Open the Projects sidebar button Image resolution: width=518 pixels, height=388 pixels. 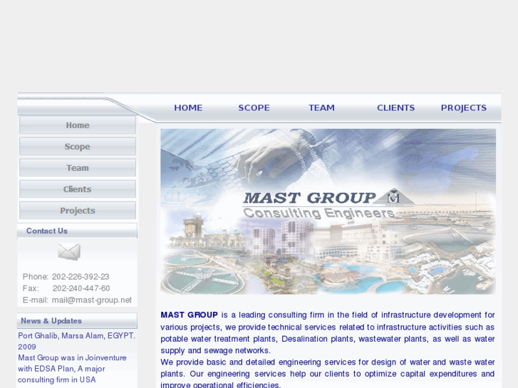78,210
